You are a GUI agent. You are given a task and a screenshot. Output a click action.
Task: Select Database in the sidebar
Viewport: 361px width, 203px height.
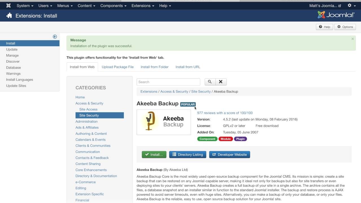tap(14, 67)
